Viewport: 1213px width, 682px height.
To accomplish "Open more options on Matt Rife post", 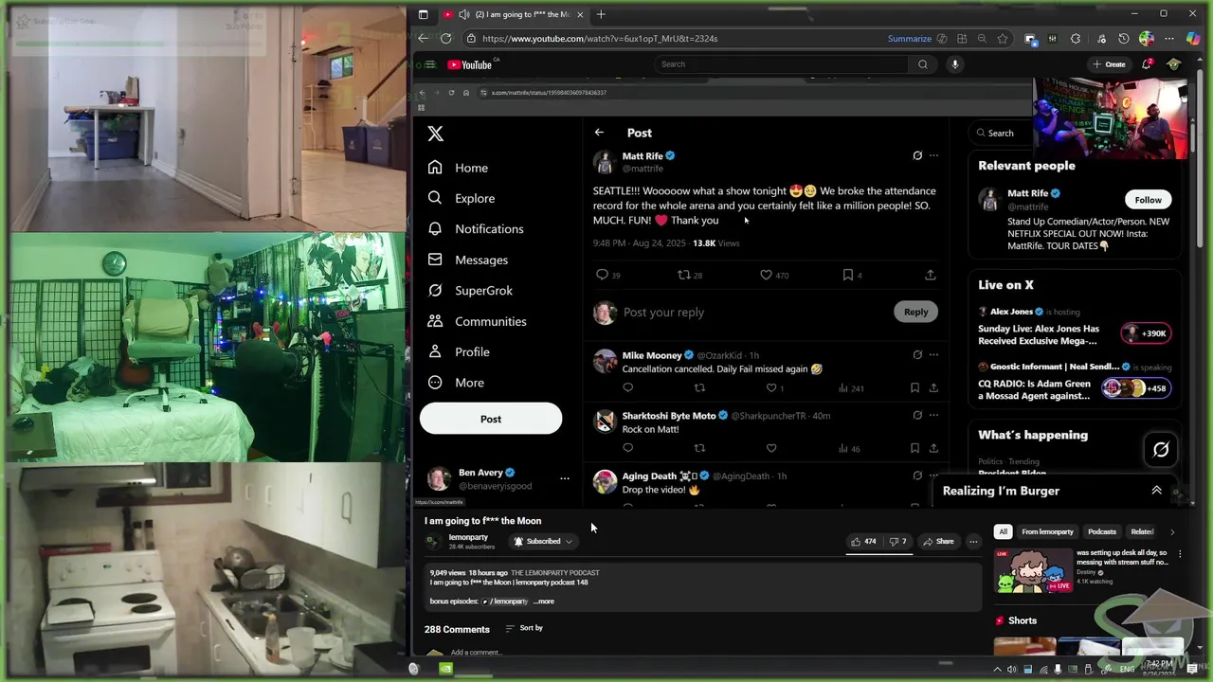I will (x=933, y=155).
